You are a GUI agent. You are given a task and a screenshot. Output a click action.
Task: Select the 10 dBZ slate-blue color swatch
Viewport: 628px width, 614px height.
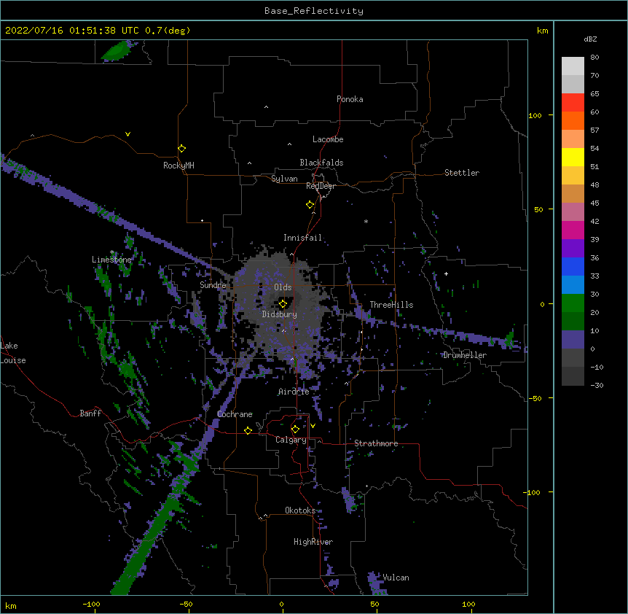[573, 340]
